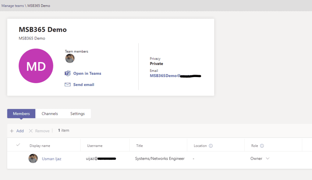Switch to the Members tab
This screenshot has width=312, height=180.
[21, 114]
